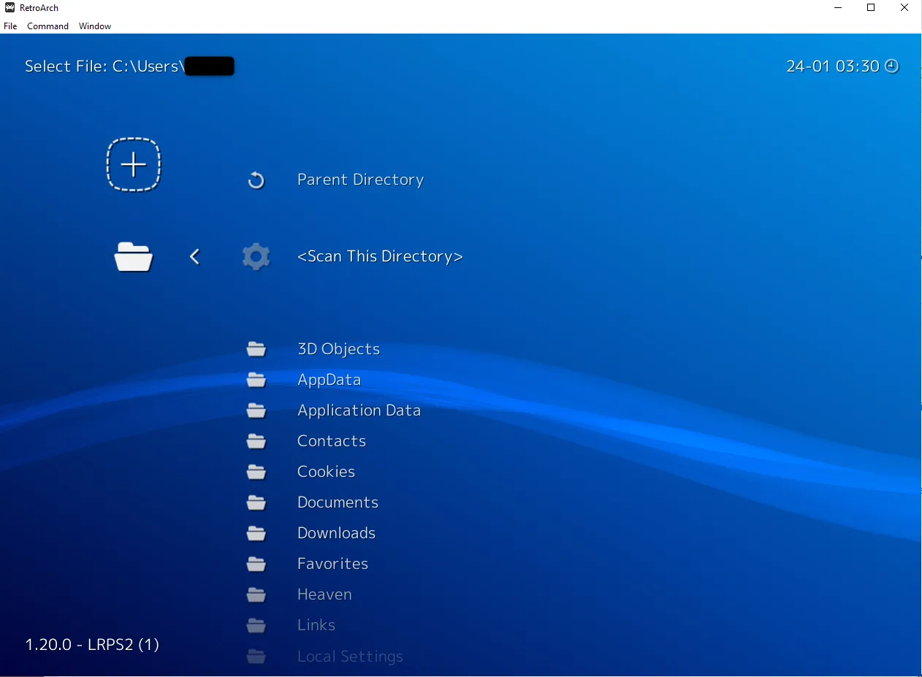Click the gear icon beside Scan This Directory
The width and height of the screenshot is (922, 677).
click(x=256, y=257)
